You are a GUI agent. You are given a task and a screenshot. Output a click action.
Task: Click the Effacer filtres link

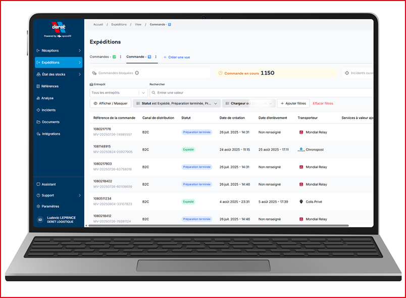tap(323, 103)
